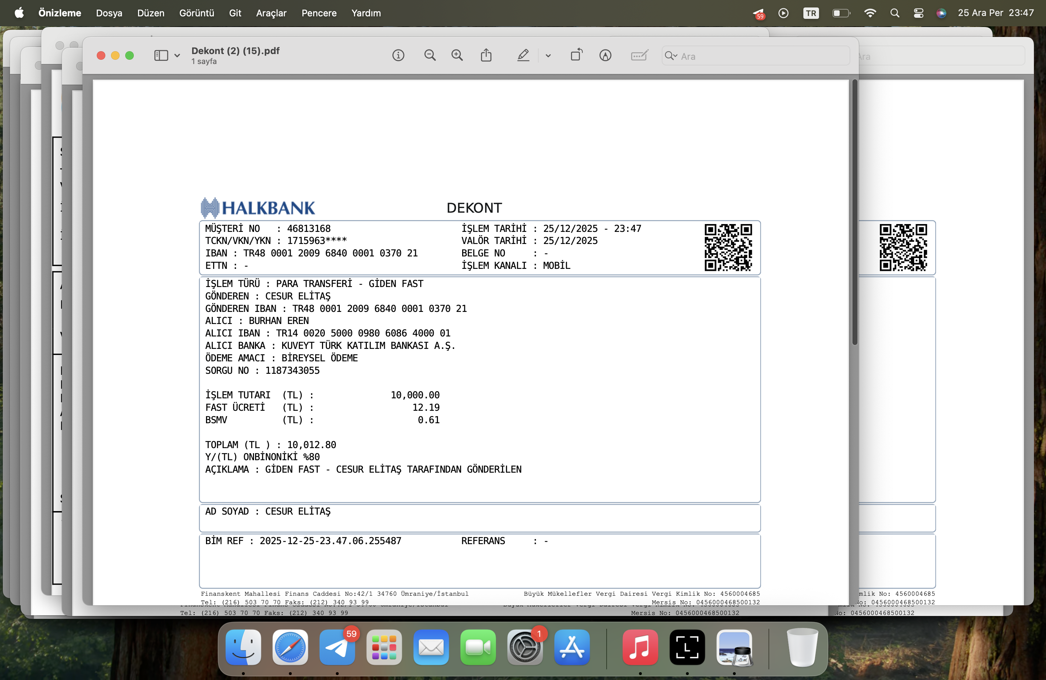Zoom in on the PDF page
Viewport: 1046px width, 680px height.
point(457,55)
